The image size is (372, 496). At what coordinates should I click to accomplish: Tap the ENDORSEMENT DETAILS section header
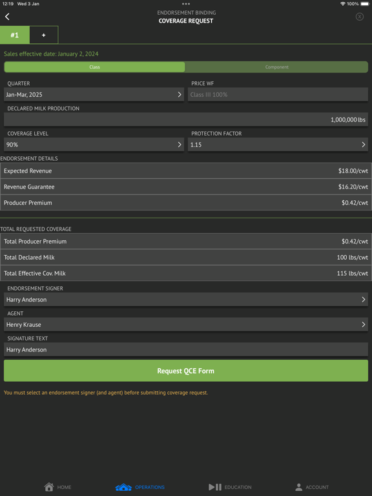pyautogui.click(x=29, y=158)
